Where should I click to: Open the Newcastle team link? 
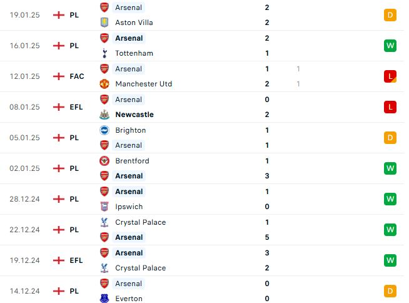coord(134,115)
